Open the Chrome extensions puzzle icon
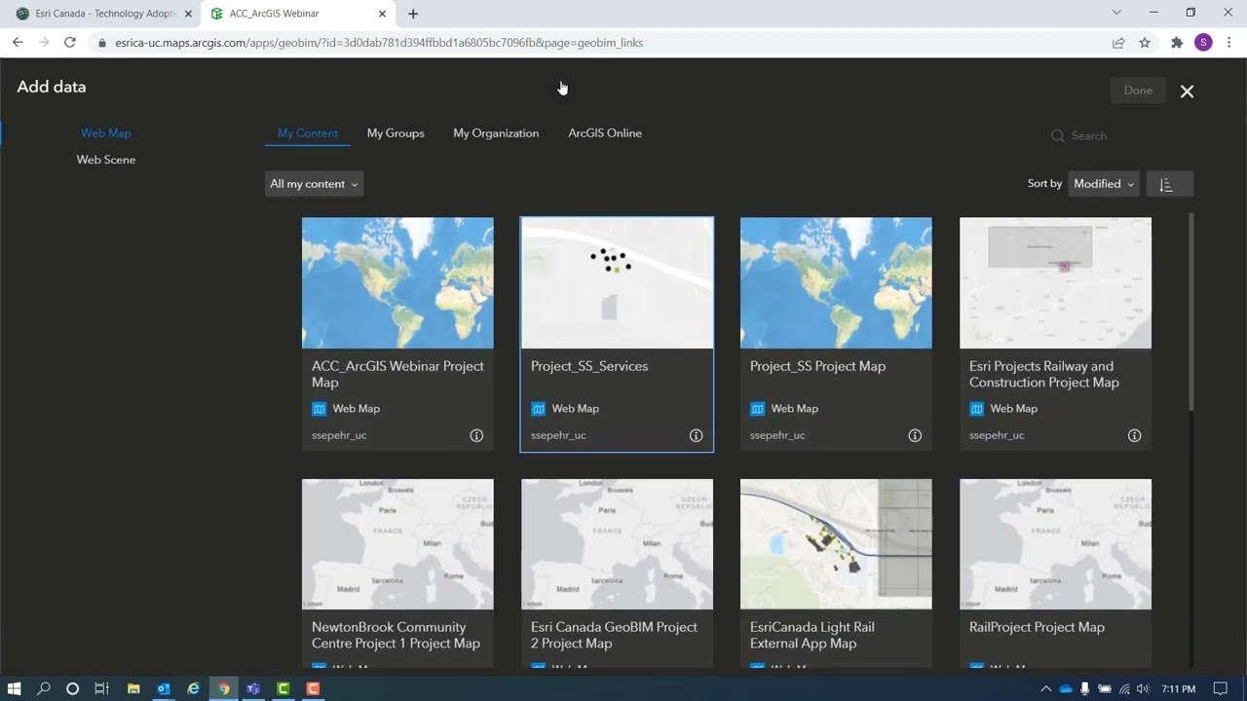 1177,43
